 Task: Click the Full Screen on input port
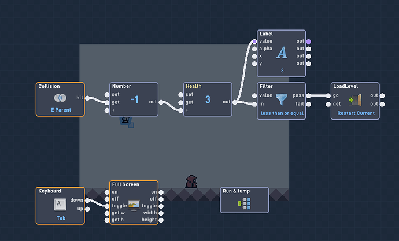107,192
